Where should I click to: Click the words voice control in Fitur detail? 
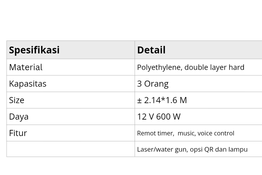pyautogui.click(x=216, y=133)
